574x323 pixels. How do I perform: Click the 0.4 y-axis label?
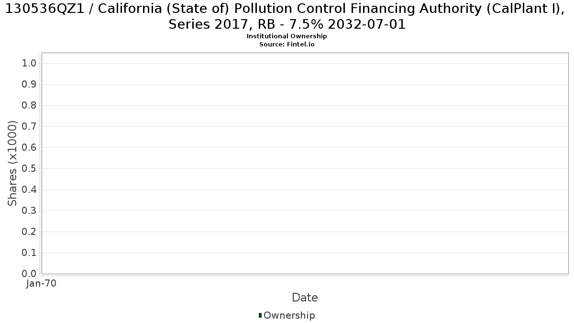click(29, 190)
